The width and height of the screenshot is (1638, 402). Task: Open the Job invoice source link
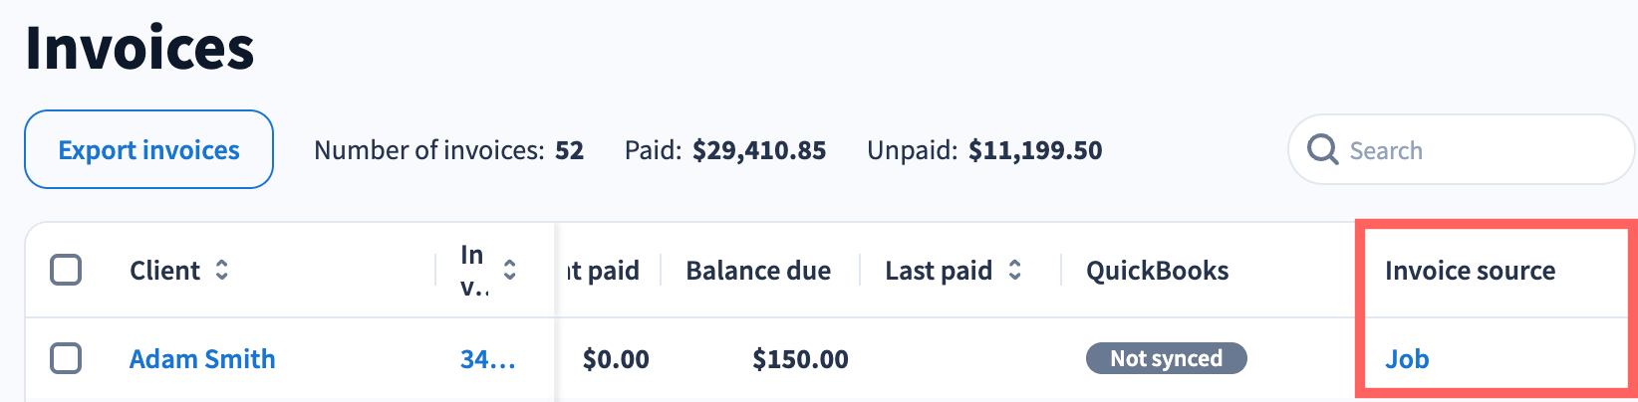(x=1407, y=358)
